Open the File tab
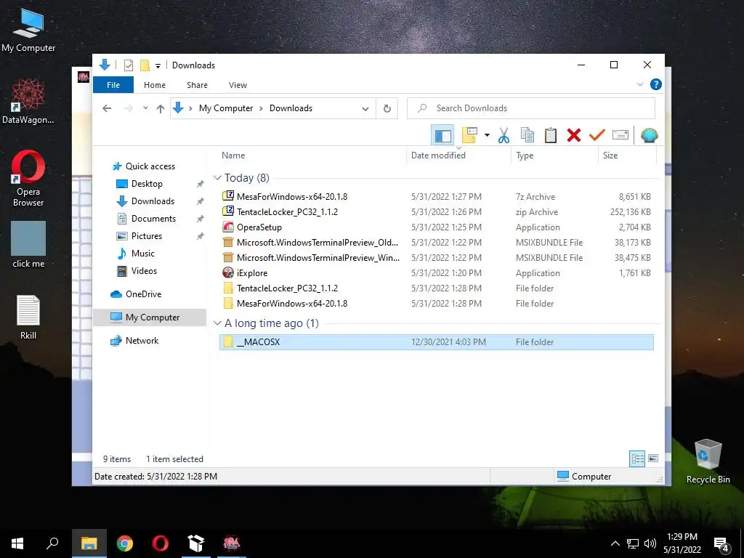This screenshot has height=558, width=744. click(x=113, y=85)
